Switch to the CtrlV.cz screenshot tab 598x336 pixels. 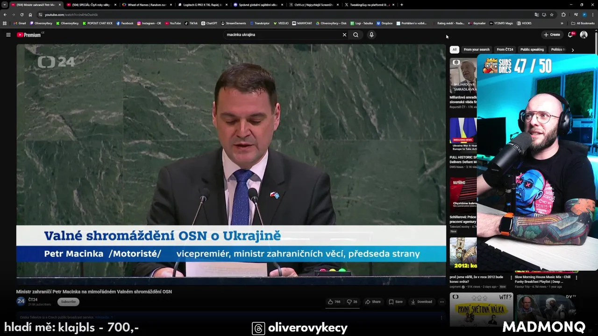[313, 5]
